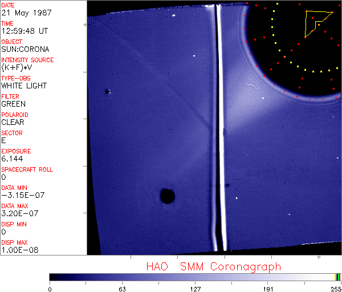Click the color bar label 191
342x292 pixels.
coord(268,289)
